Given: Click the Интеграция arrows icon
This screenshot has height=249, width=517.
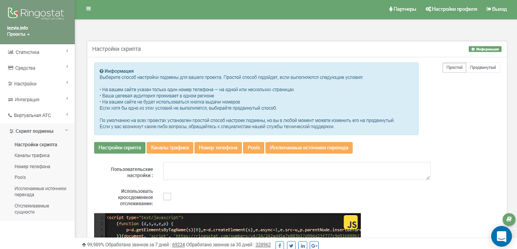Looking at the screenshot, I should pyautogui.click(x=10, y=99).
